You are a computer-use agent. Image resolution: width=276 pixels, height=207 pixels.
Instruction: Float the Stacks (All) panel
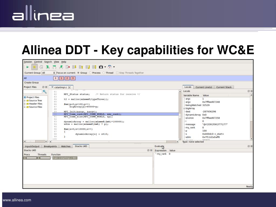148,150
